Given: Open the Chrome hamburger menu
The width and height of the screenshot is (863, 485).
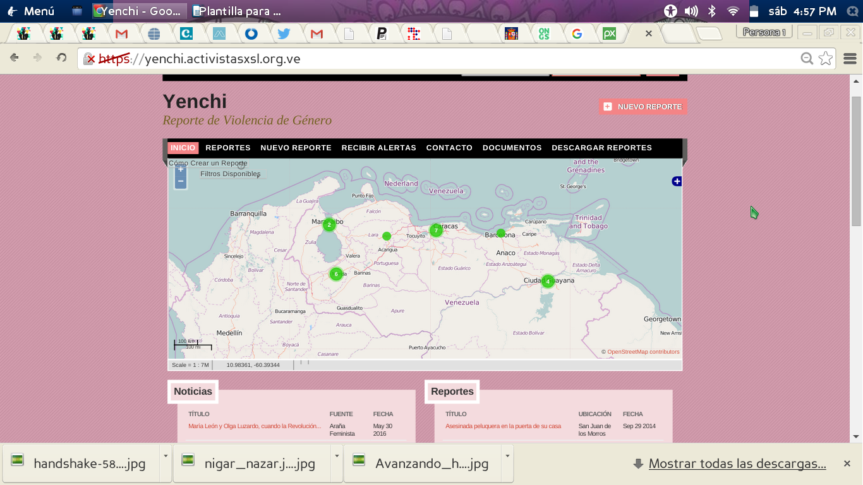Looking at the screenshot, I should click(849, 59).
